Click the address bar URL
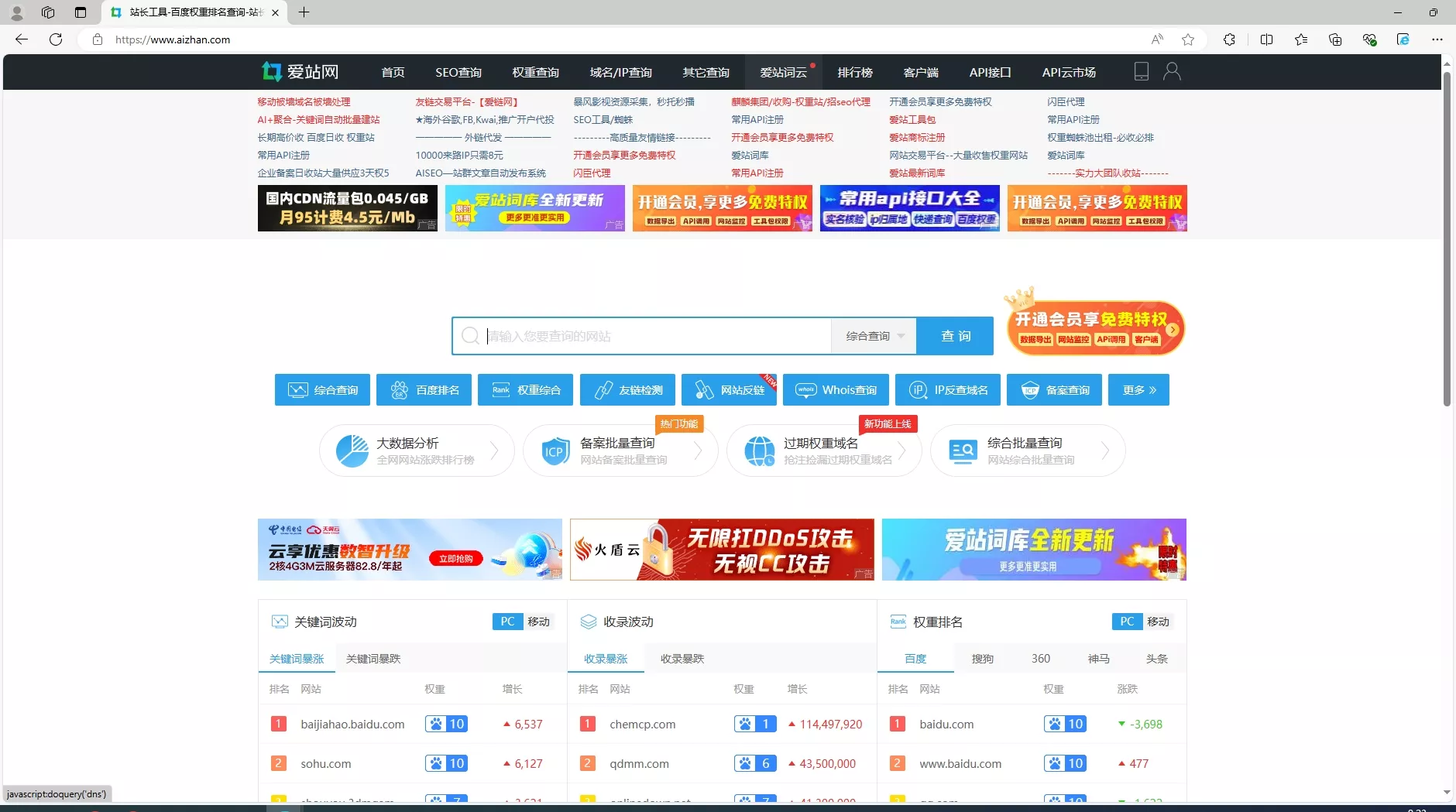 [x=173, y=39]
